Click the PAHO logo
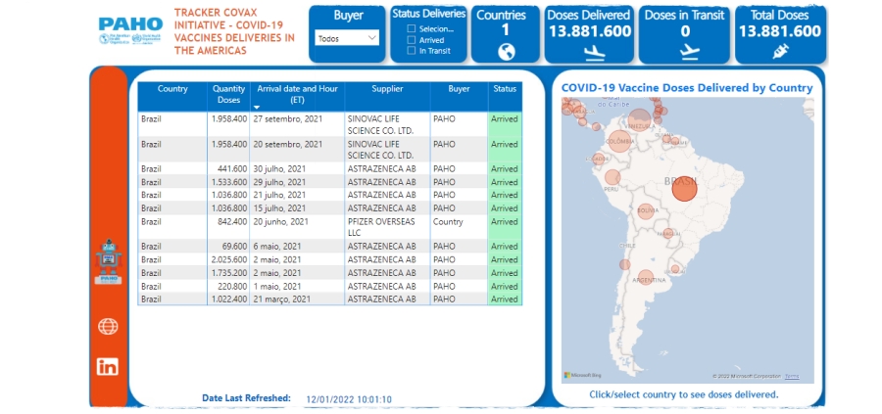The height and width of the screenshot is (414, 882). pyautogui.click(x=130, y=31)
